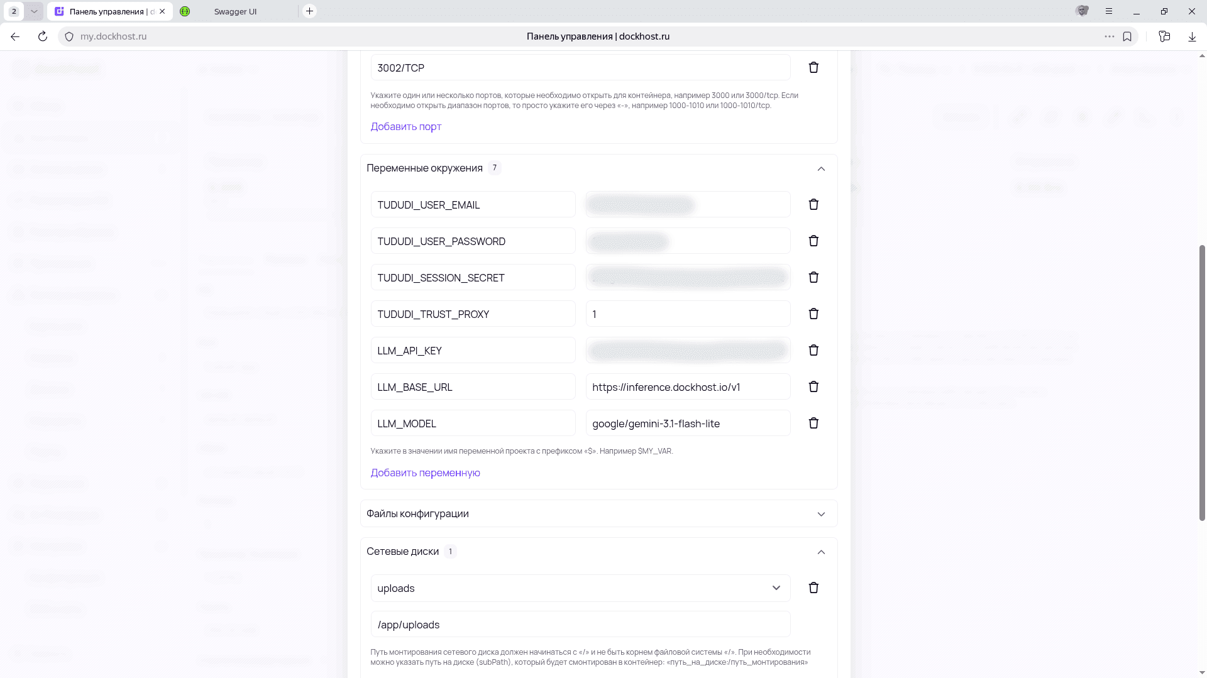1207x678 pixels.
Task: Open the browser profile avatar icon
Action: [x=1082, y=11]
